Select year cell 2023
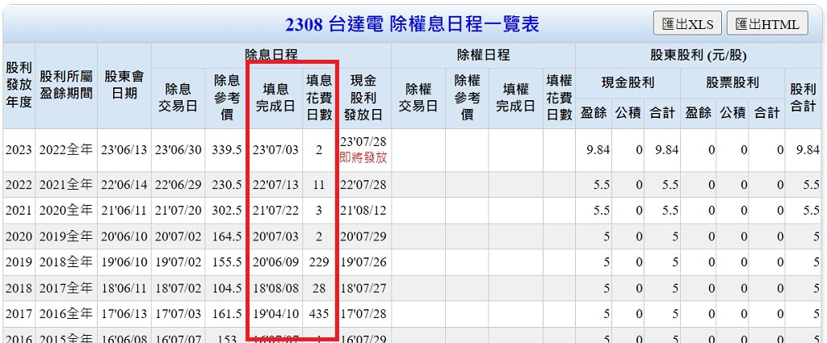Viewport: 827px width, 343px height. pyautogui.click(x=19, y=150)
